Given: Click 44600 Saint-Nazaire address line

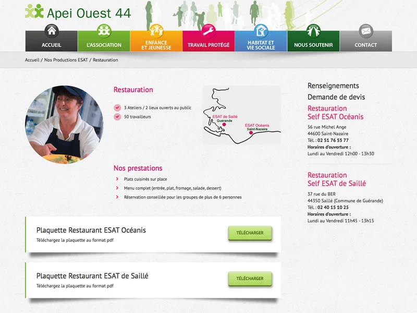Looking at the screenshot, I should tap(328, 134).
